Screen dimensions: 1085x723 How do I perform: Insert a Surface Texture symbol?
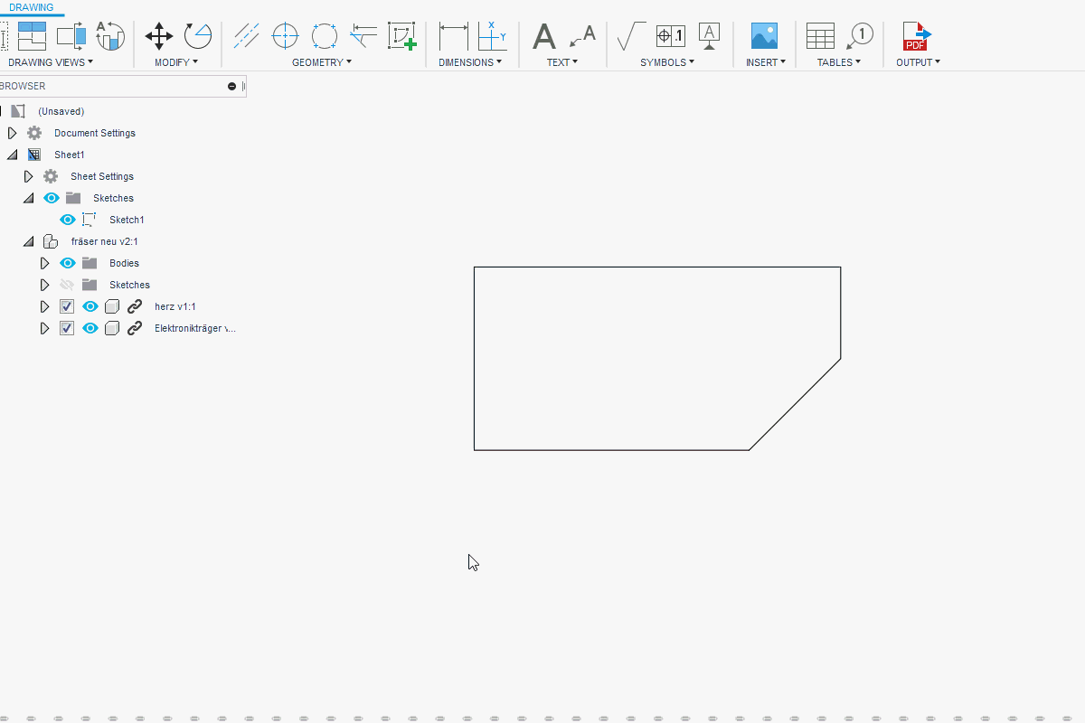tap(629, 36)
